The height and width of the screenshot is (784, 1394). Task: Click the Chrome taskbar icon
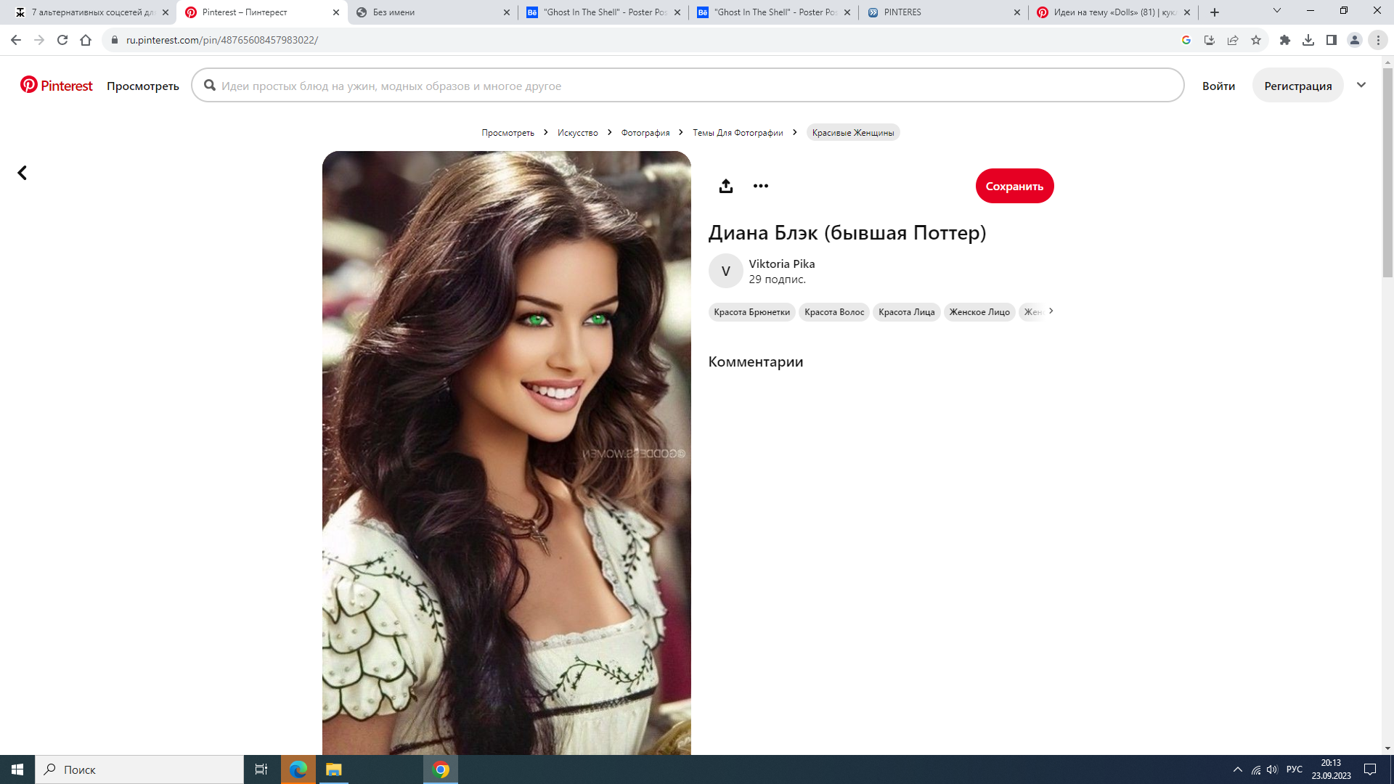point(441,769)
